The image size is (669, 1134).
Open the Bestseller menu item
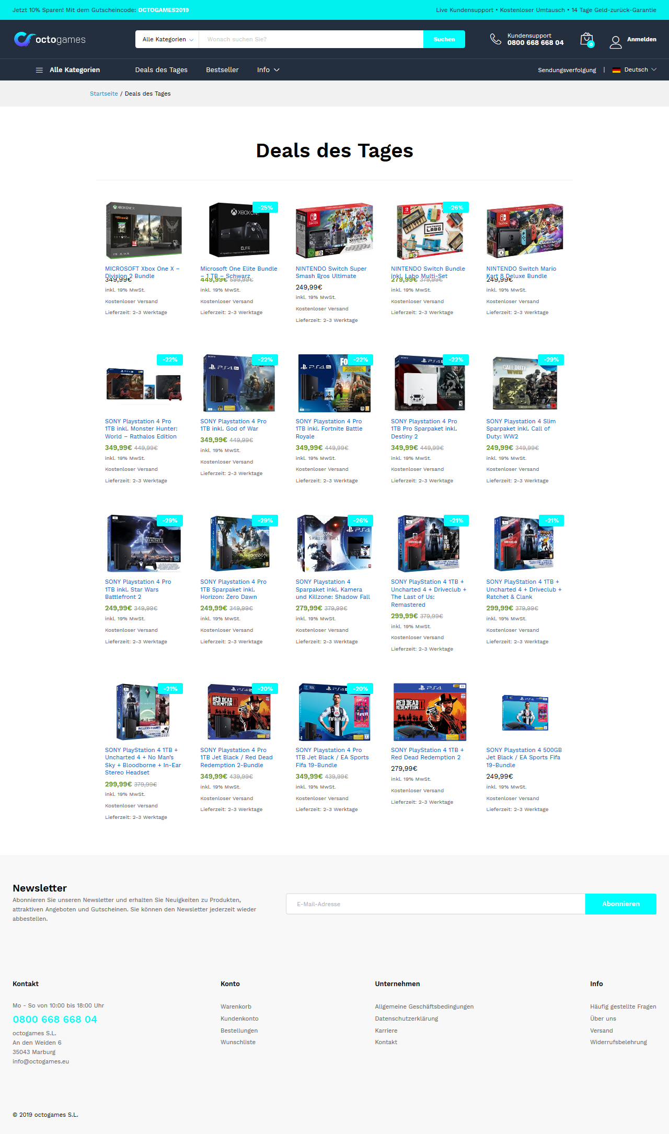[222, 70]
